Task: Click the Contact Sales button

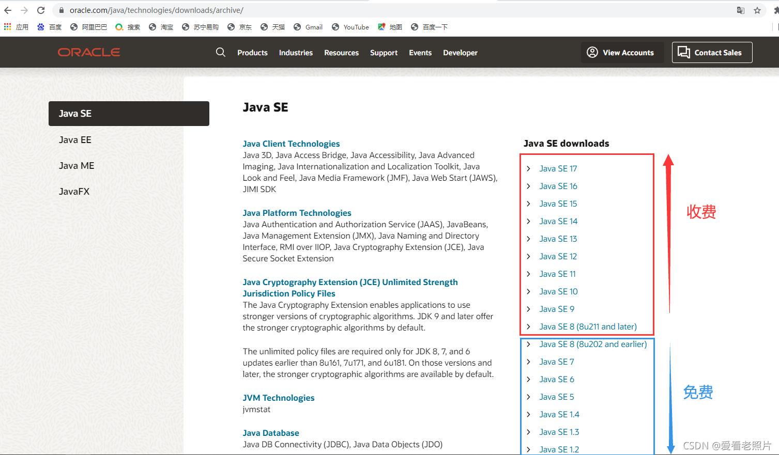Action: click(712, 52)
